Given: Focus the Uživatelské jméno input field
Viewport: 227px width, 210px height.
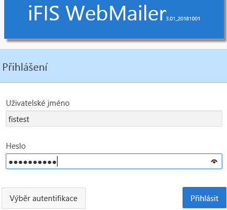Looking at the screenshot, I should (114, 118).
